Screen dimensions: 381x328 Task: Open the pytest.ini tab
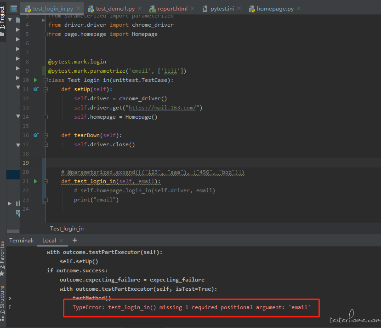pos(222,9)
